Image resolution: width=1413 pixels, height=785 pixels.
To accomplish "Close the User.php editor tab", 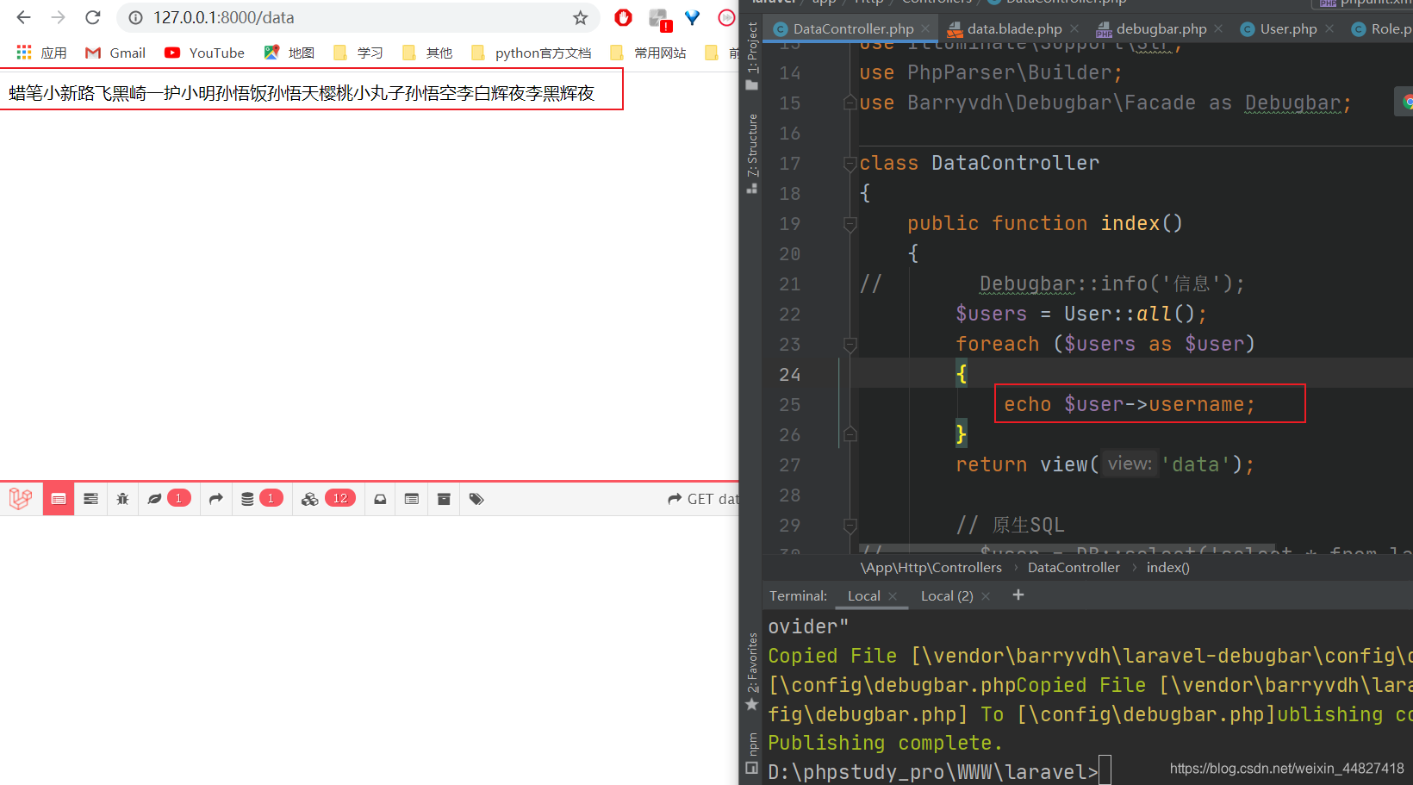I will (1329, 28).
